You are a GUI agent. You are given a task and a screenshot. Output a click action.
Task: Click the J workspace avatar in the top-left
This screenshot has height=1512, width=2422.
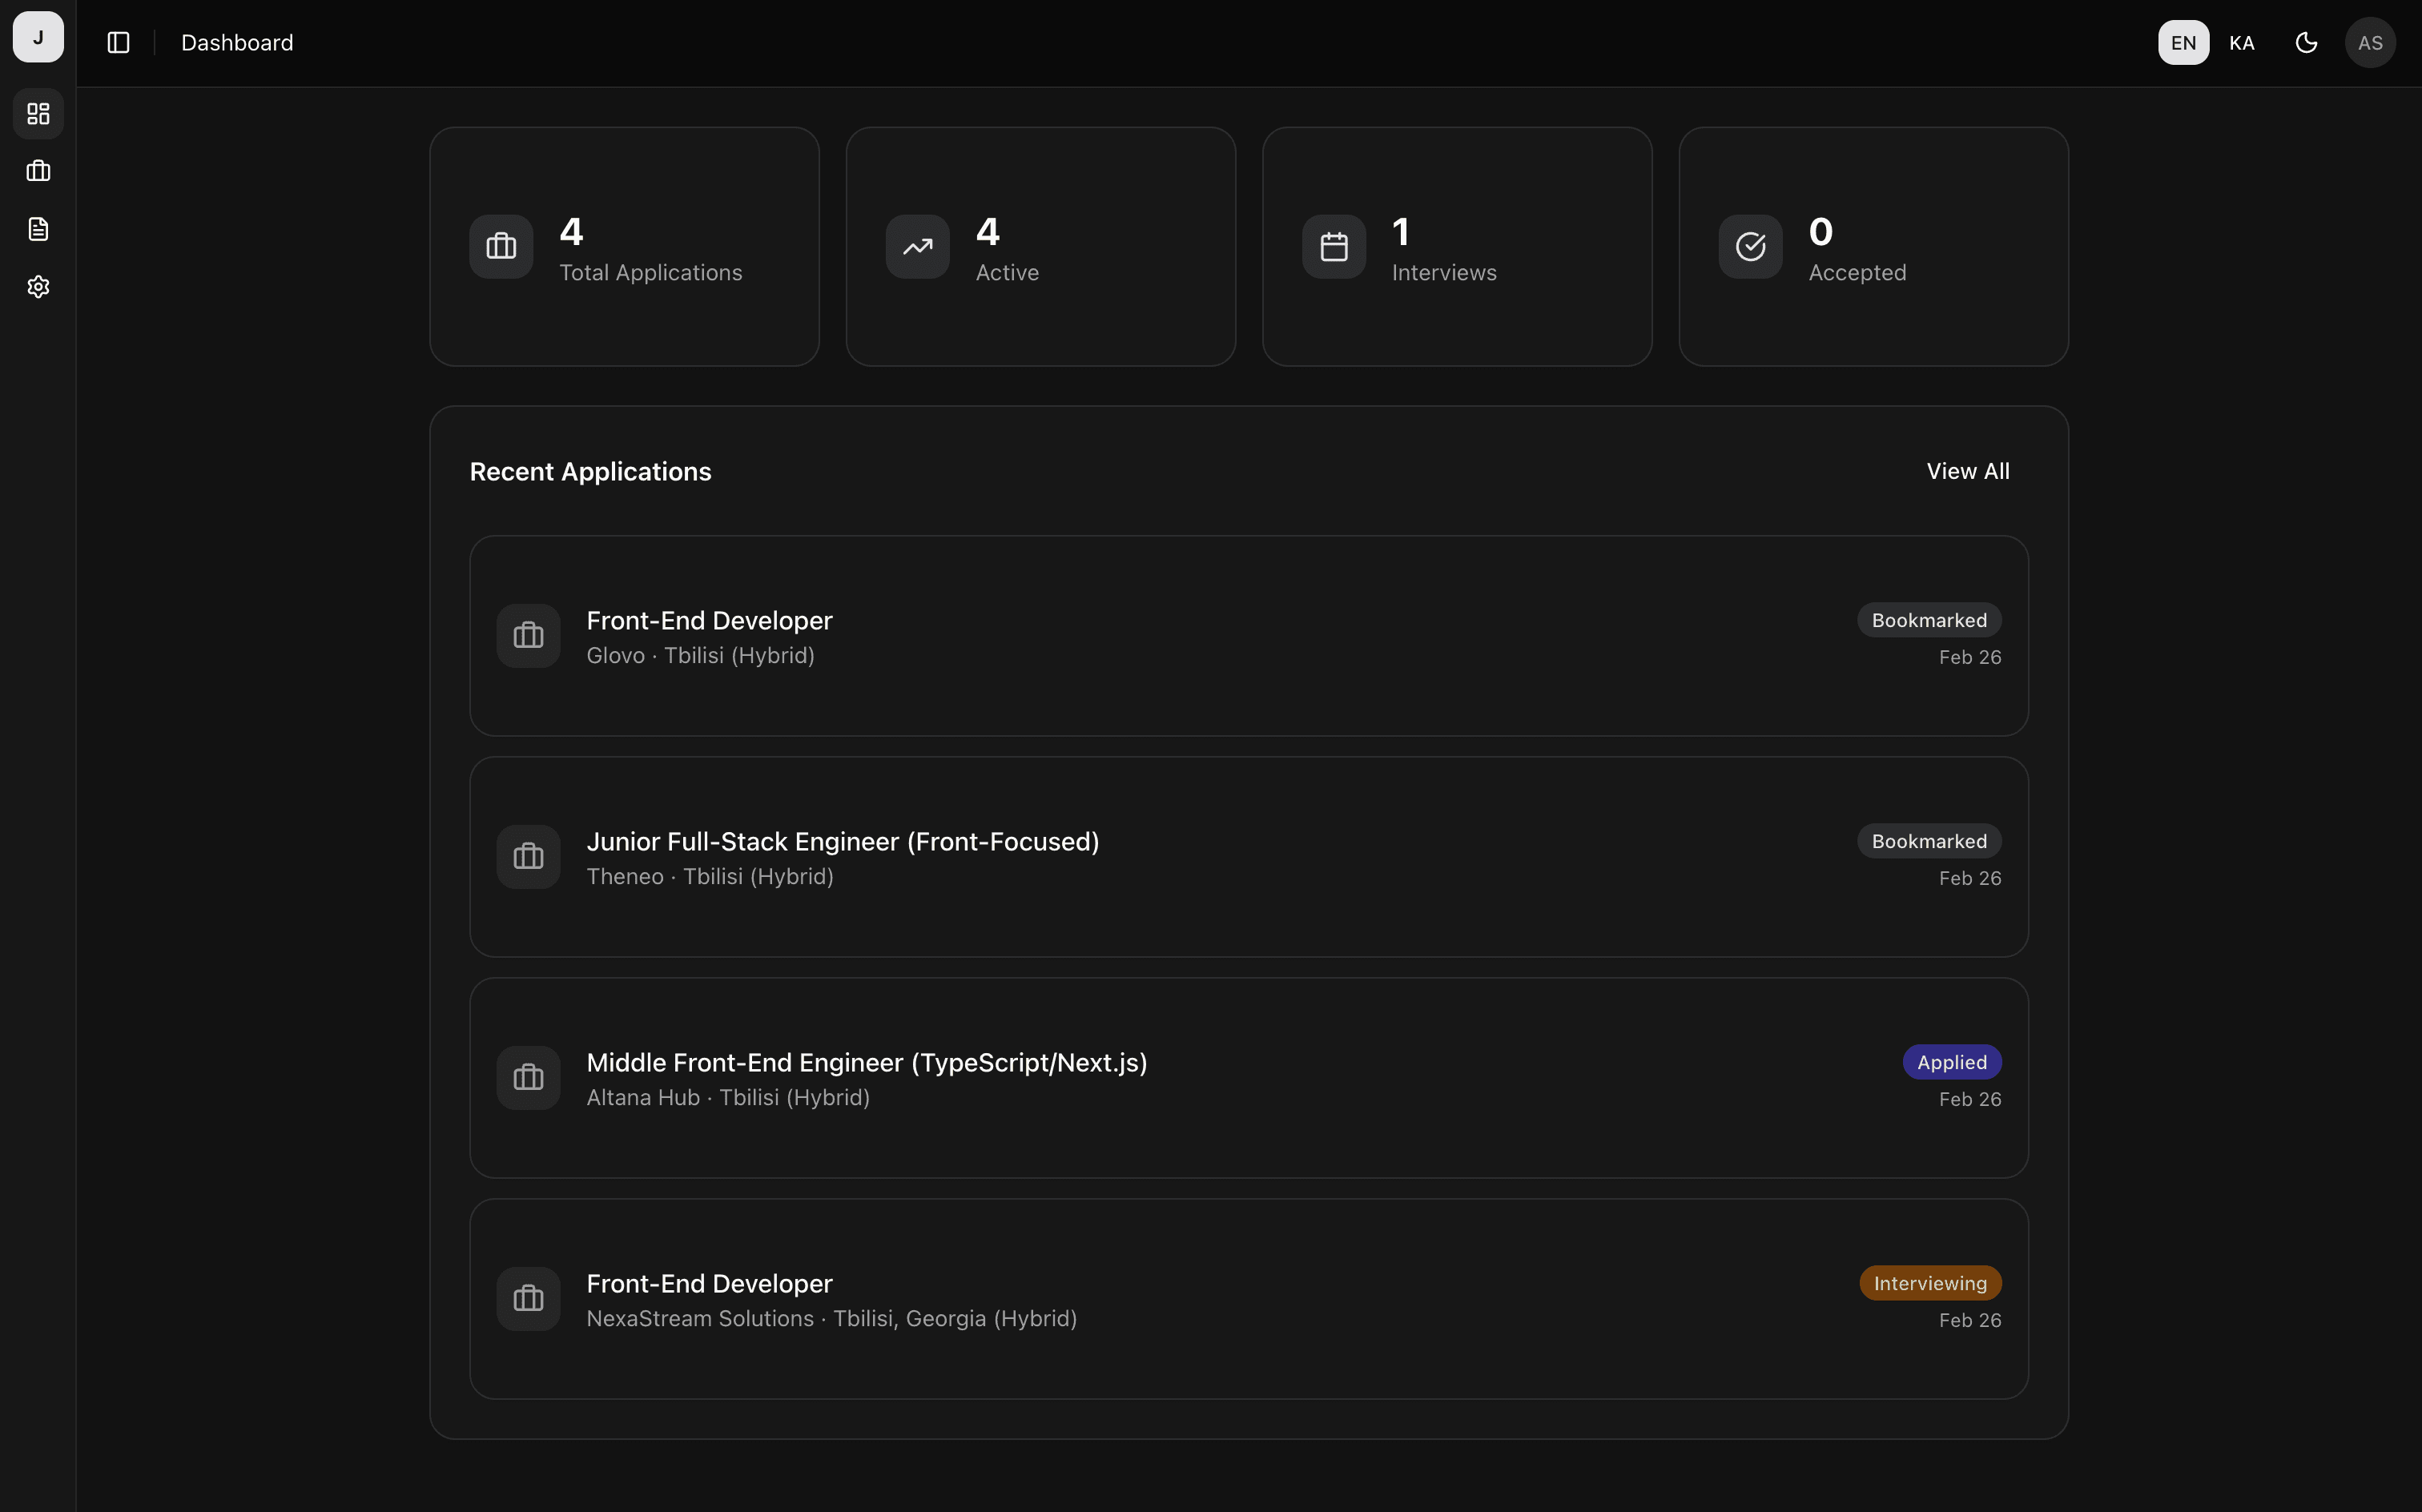point(37,37)
